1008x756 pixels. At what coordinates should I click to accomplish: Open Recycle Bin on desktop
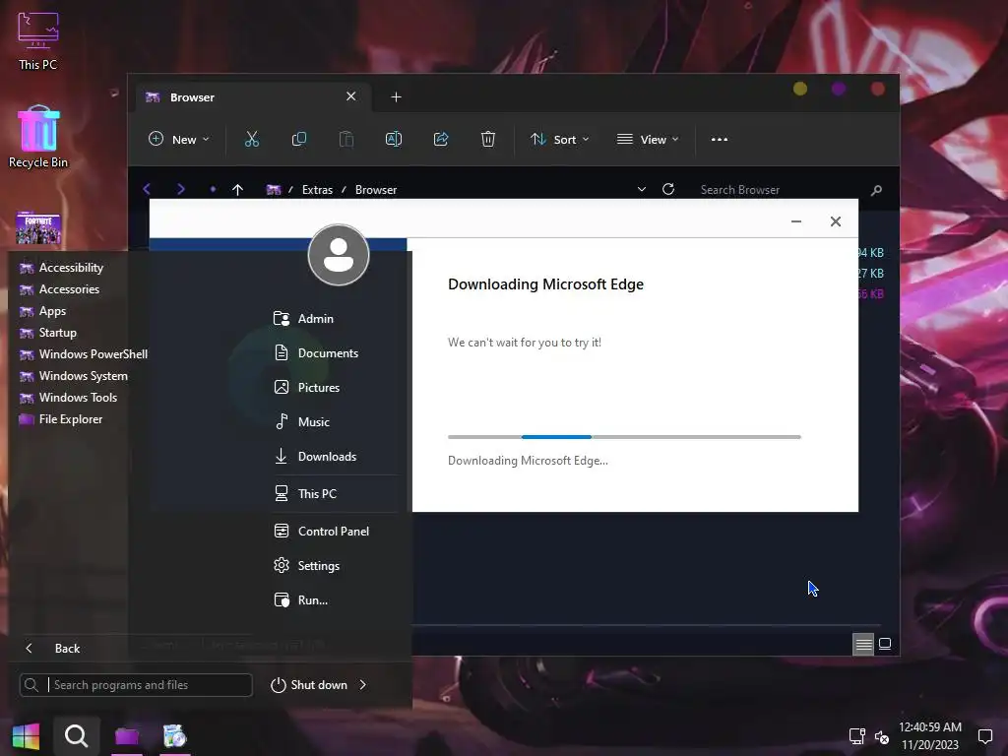tap(38, 137)
